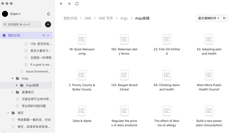Click GRE 写作 in the breadcrumb
The image size is (231, 133).
pos(106,18)
